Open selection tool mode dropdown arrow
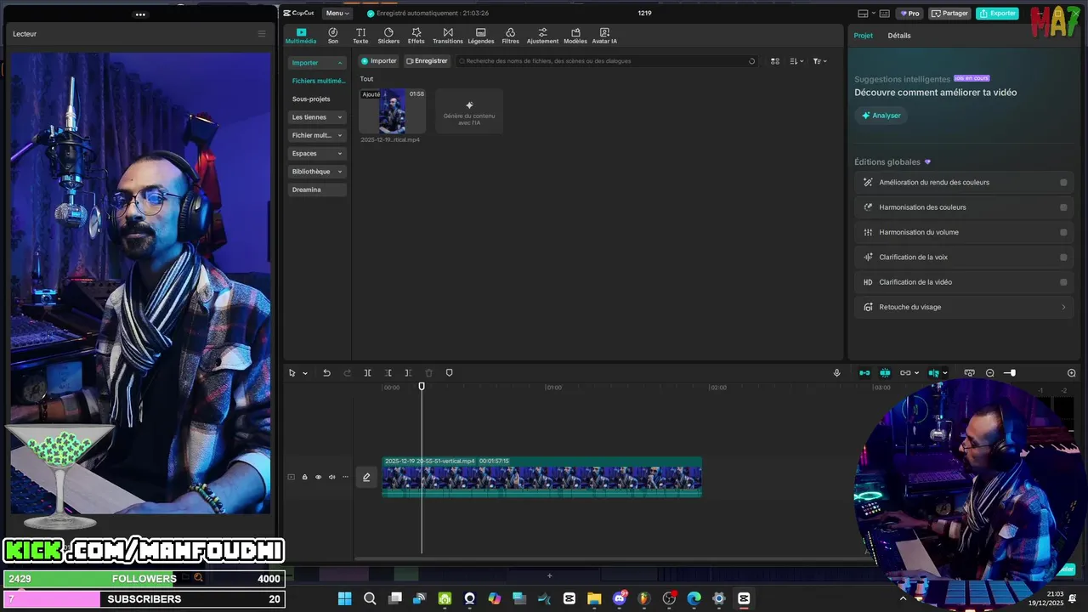Image resolution: width=1088 pixels, height=612 pixels. [305, 373]
